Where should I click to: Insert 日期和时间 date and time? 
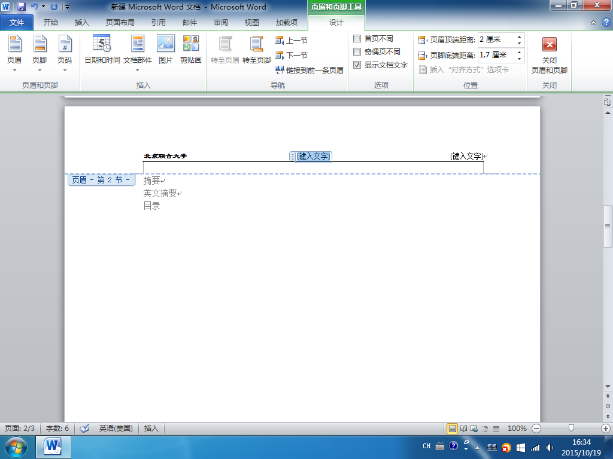tap(102, 49)
